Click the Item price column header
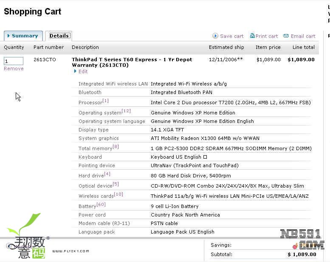 [x=268, y=47]
